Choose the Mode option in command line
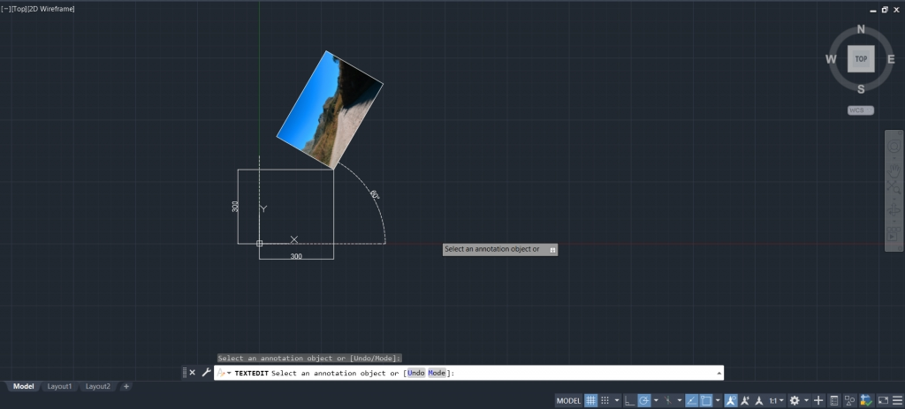905x409 pixels. point(437,374)
